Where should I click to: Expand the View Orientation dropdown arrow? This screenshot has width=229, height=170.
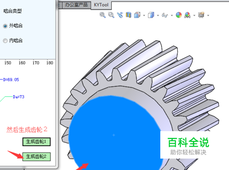coord(144,16)
